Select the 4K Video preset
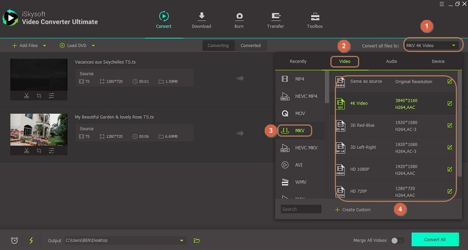 393,103
